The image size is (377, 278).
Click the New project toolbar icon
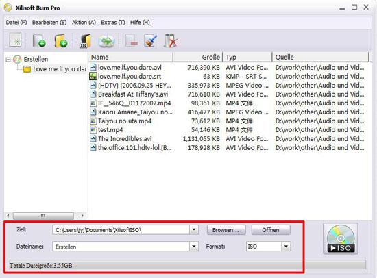(15, 40)
